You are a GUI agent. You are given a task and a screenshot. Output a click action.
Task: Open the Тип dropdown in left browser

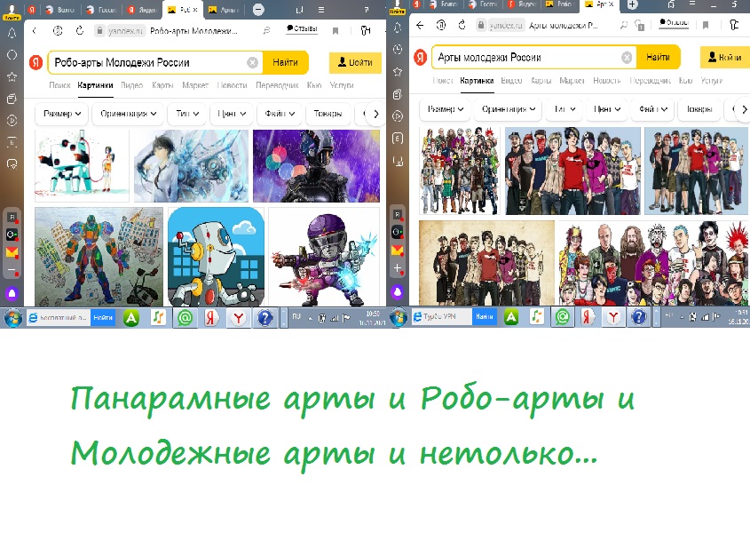(x=187, y=114)
